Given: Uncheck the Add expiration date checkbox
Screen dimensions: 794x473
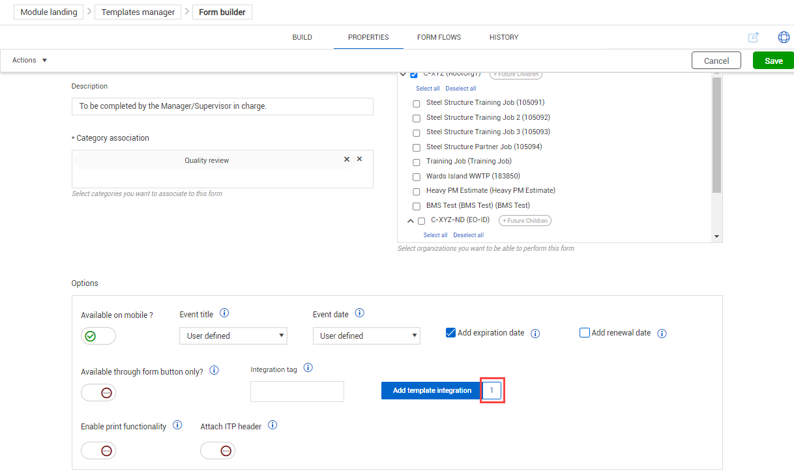Looking at the screenshot, I should [x=450, y=332].
